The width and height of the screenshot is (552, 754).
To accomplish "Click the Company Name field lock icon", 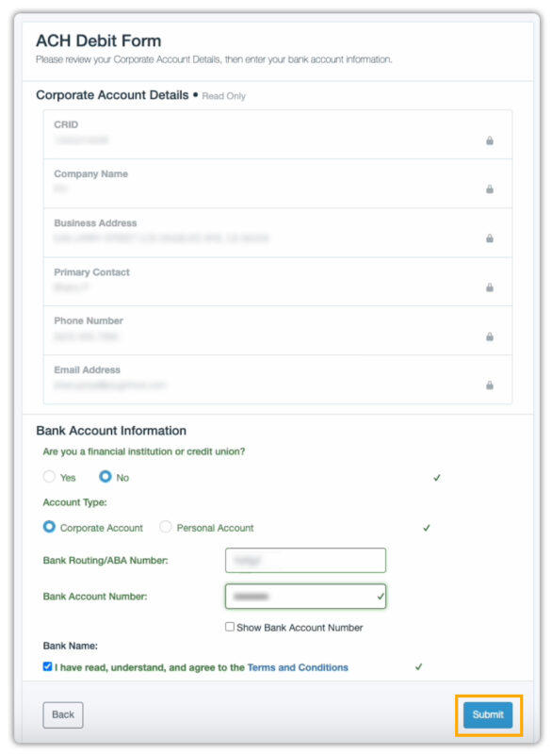I will click(490, 188).
